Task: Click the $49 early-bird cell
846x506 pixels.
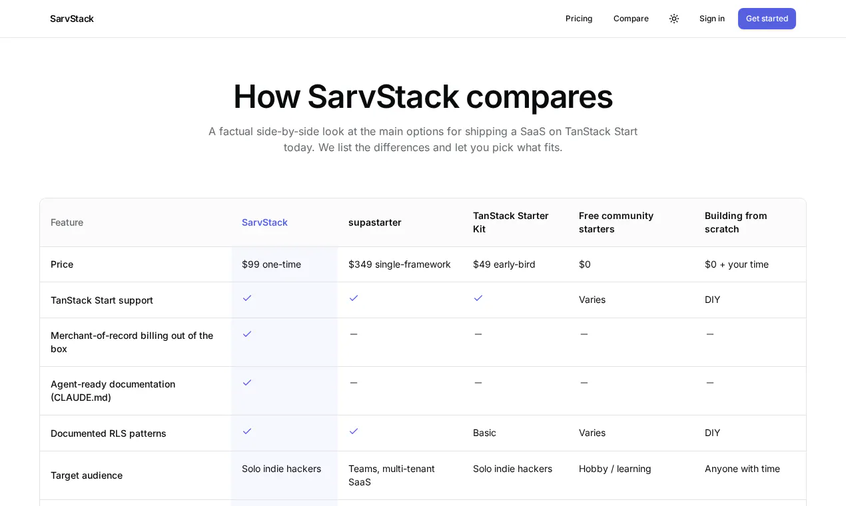Action: [504, 264]
